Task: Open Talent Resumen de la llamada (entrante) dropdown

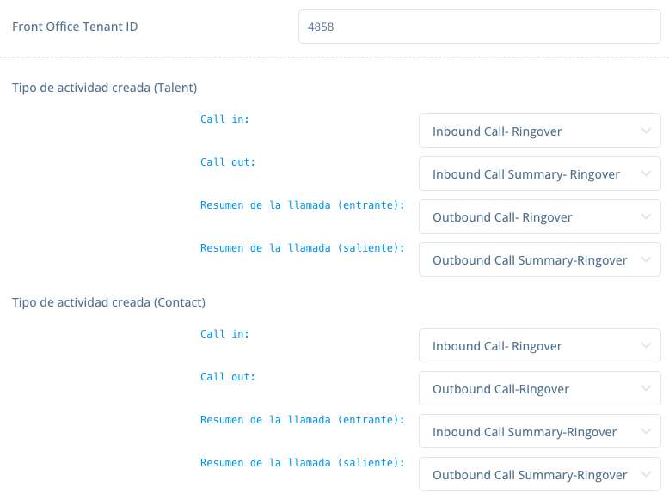Action: tap(540, 217)
